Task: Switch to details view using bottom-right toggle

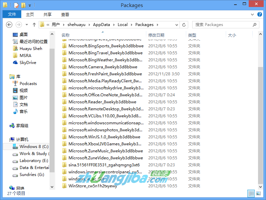Action: (x=251, y=193)
